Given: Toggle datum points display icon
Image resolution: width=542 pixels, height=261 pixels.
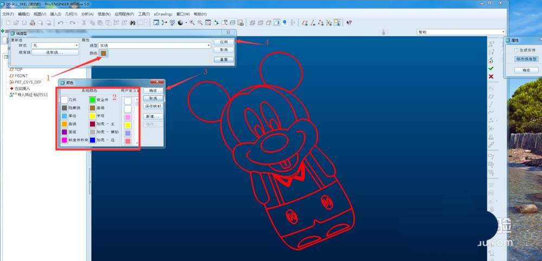Looking at the screenshot, I should click(321, 23).
